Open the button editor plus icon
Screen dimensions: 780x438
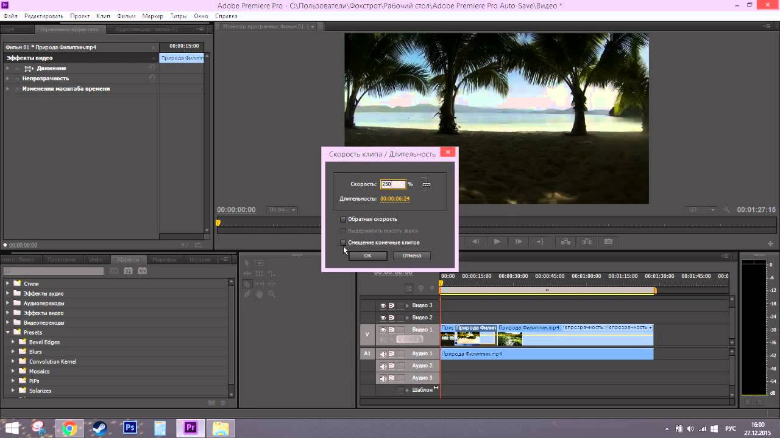[x=770, y=243]
